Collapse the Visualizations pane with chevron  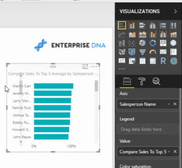(x=175, y=11)
